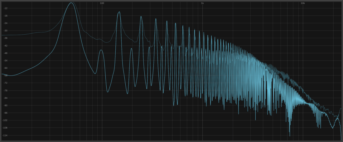
Task: Click the -84 dB level label
Action: click(6, 98)
